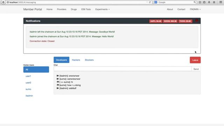The width and height of the screenshot is (224, 126).
Task: Click the GOOG stock badge
Action: 170,21
